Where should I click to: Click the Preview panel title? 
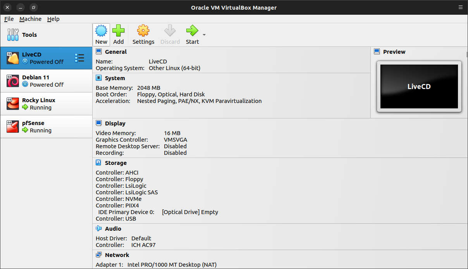pos(394,51)
